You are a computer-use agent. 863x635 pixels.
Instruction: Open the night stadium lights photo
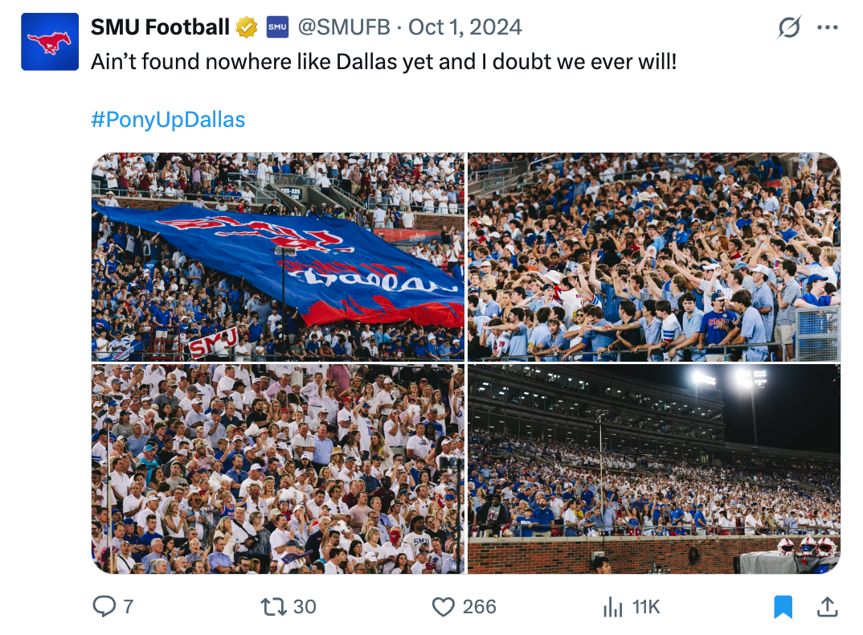coord(654,469)
